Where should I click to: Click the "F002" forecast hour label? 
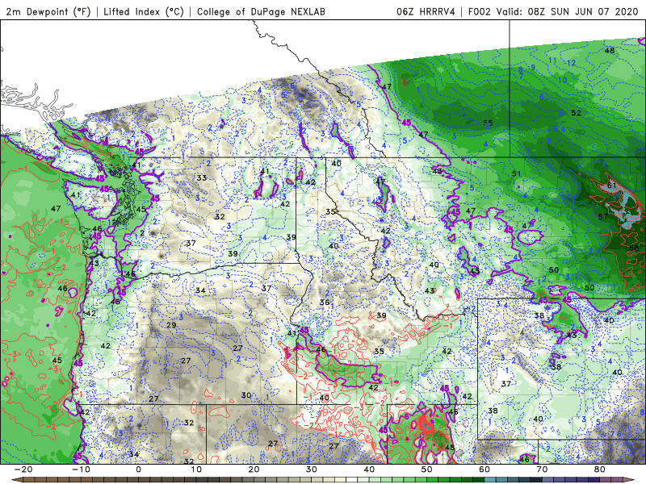click(x=479, y=11)
